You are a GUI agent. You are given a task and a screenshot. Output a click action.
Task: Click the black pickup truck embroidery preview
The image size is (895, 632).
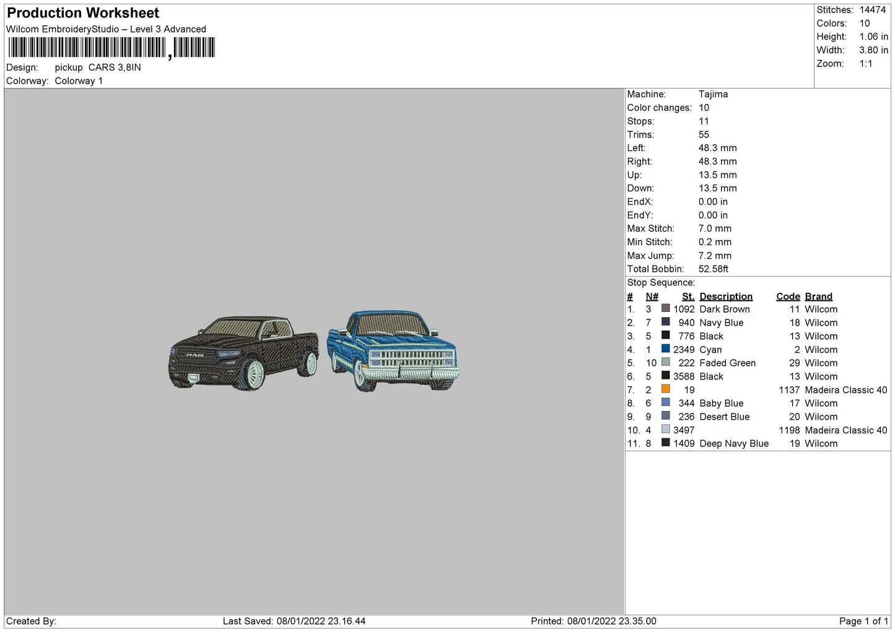click(243, 353)
